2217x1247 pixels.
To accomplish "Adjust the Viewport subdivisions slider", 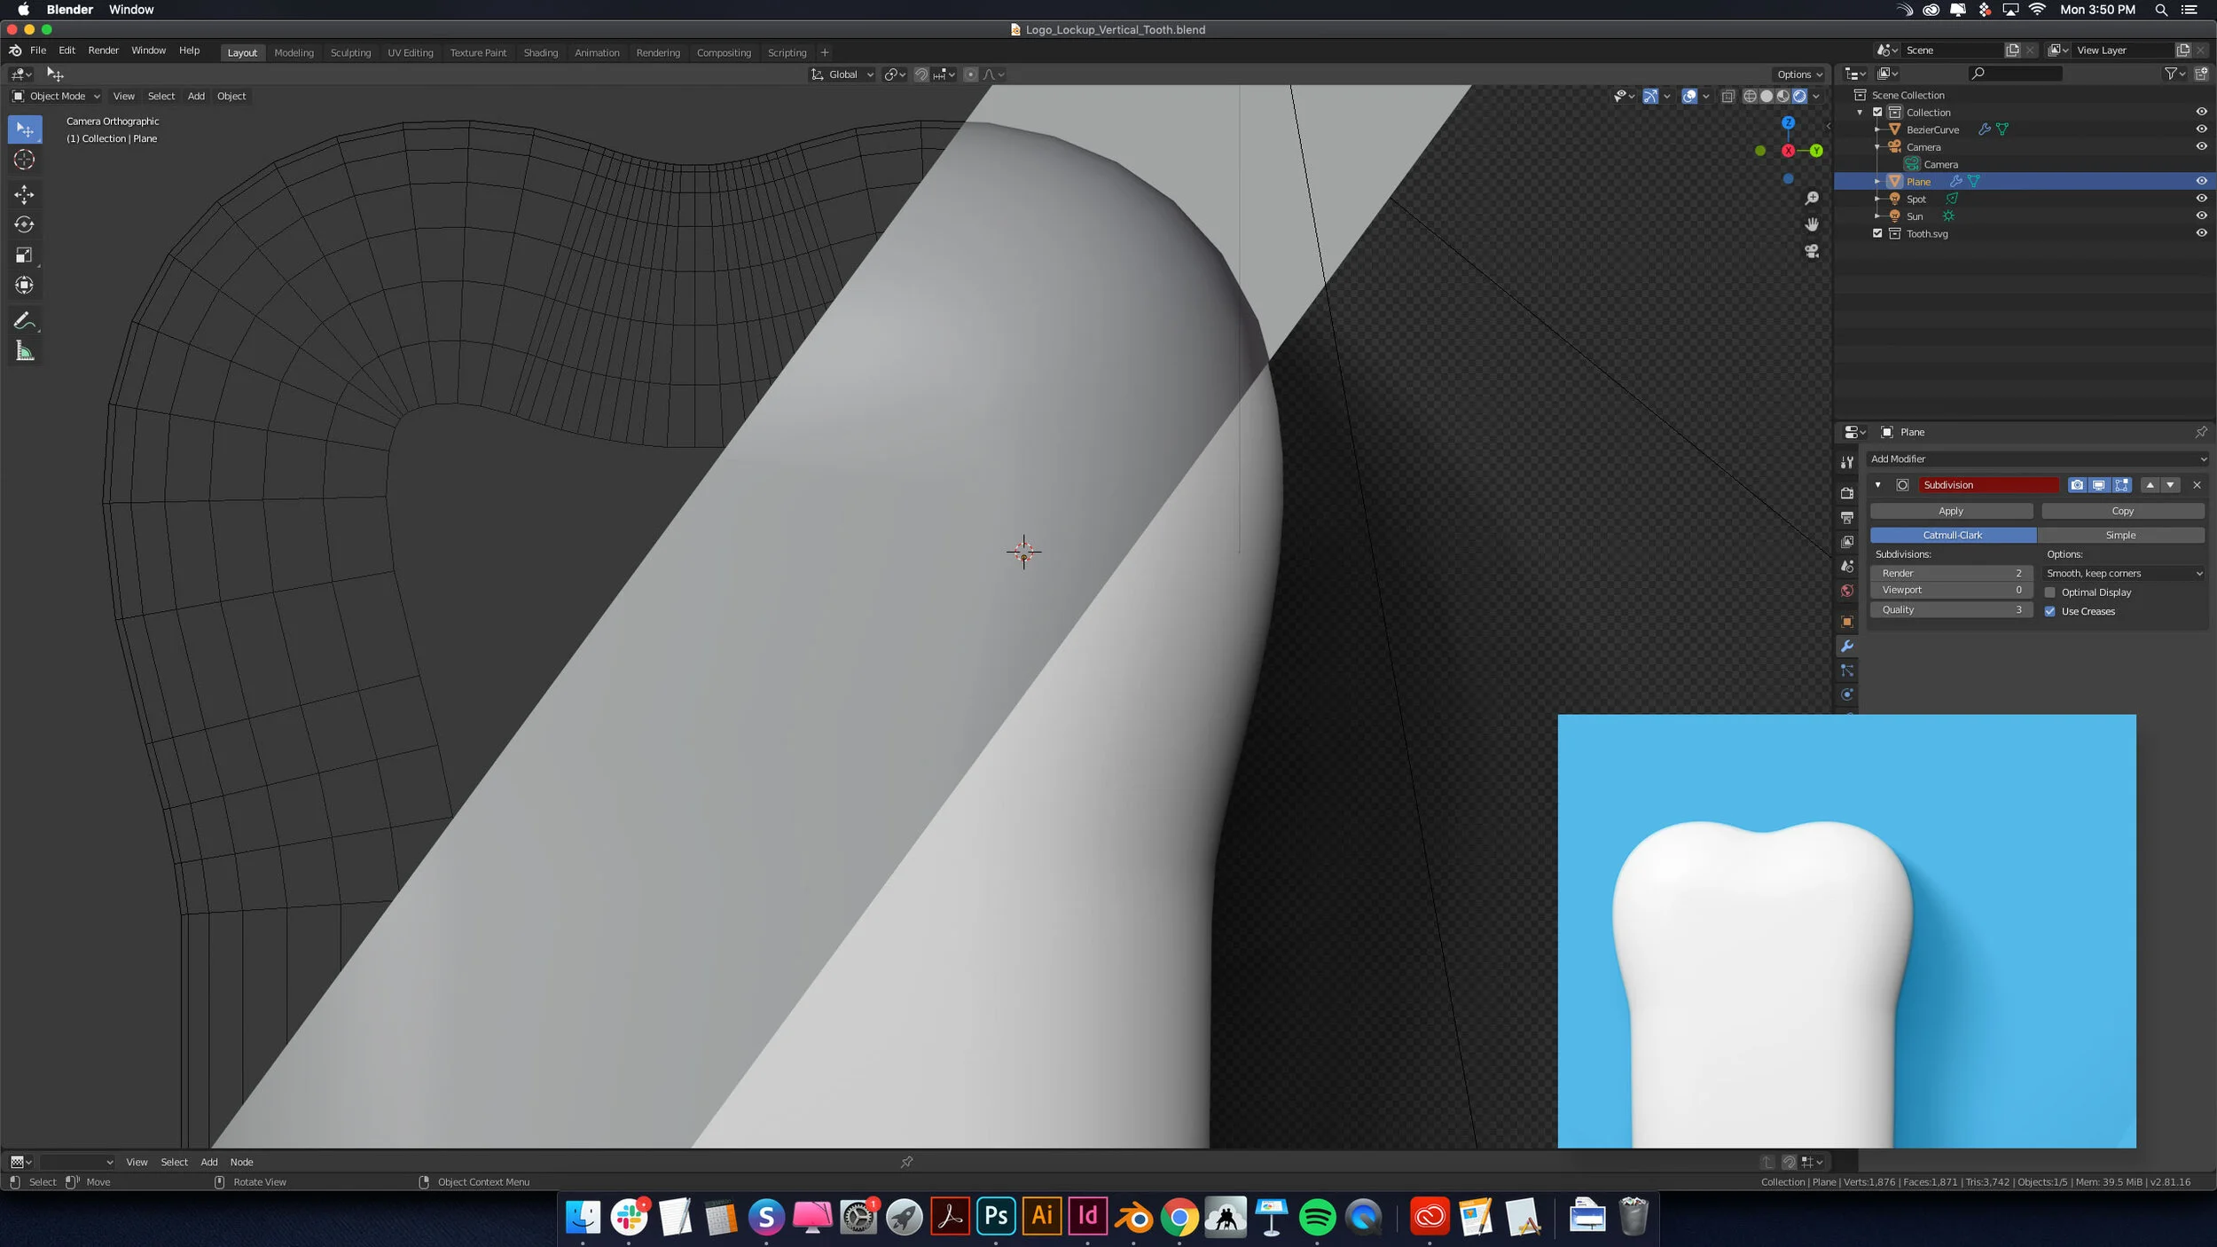I will [1951, 590].
